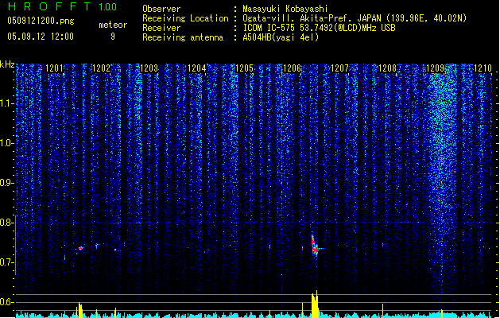500x318 pixels.
Task: Select the 0.9 frequency axis label
Action: tap(7, 183)
